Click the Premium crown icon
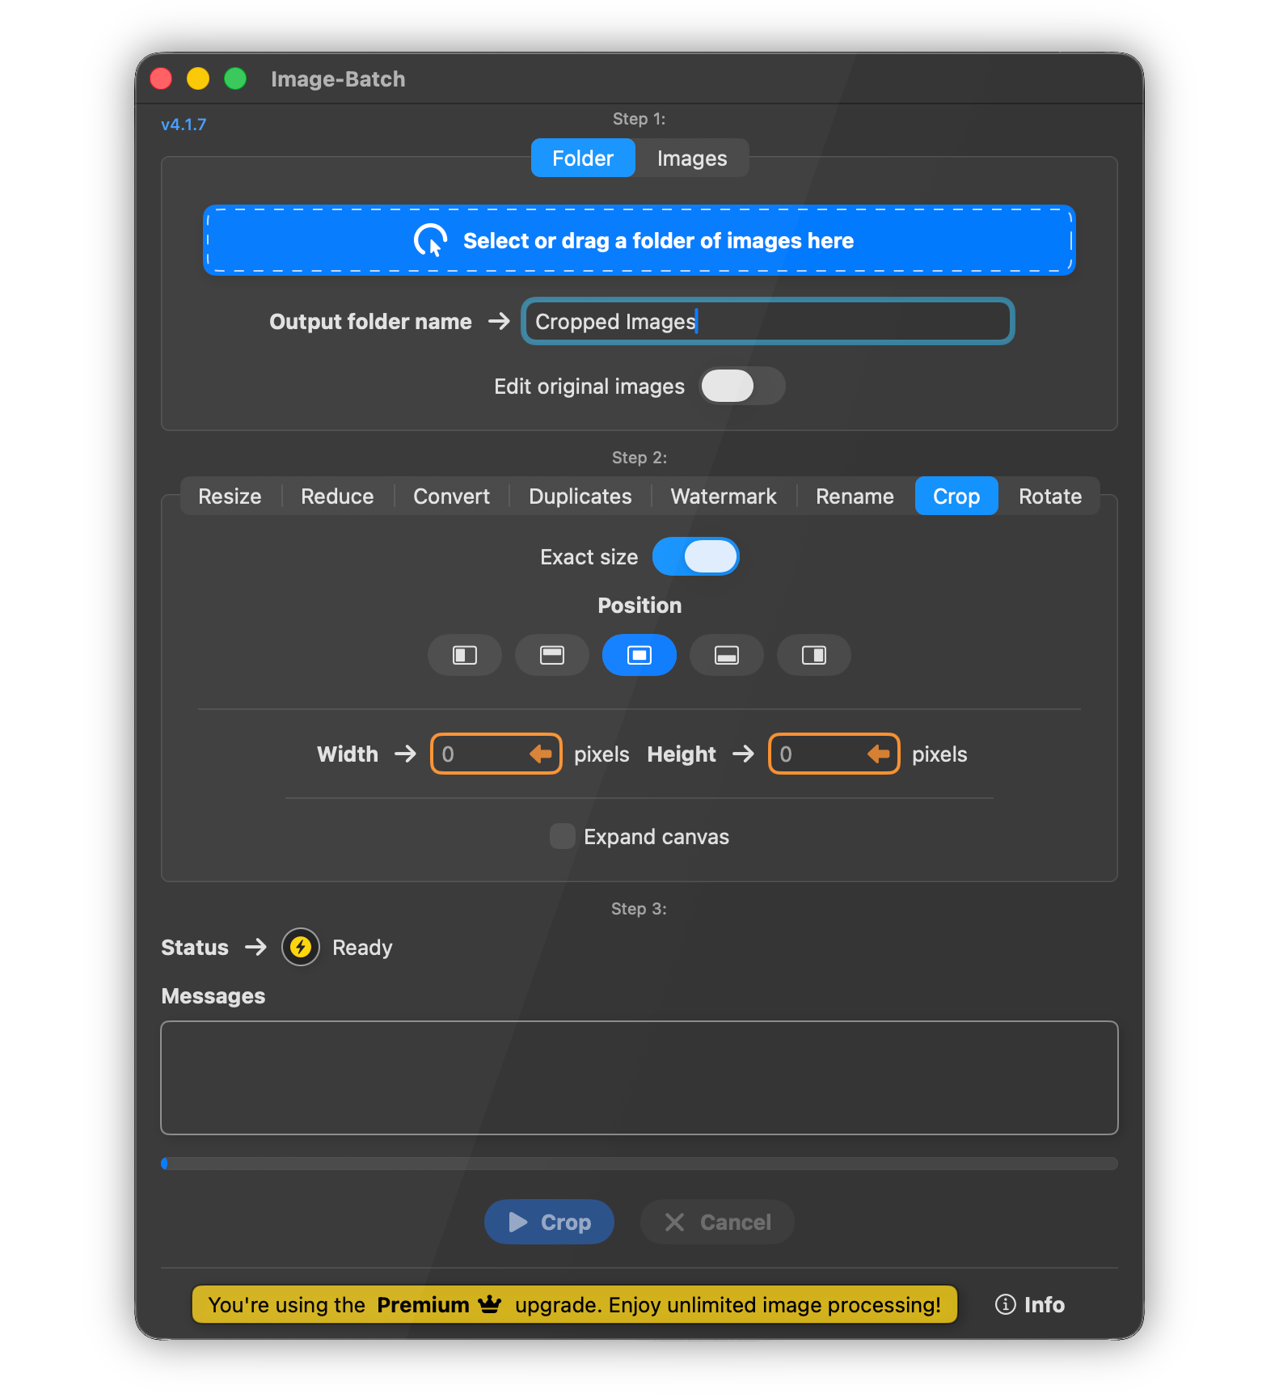Screen dimensions: 1279x1394 490,1304
